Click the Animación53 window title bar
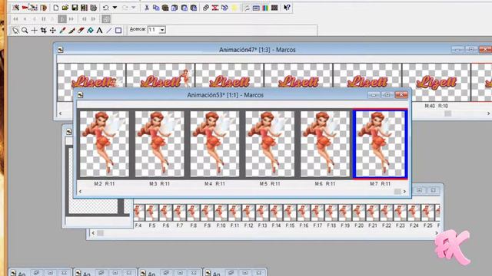This screenshot has height=276, width=492. [225, 95]
